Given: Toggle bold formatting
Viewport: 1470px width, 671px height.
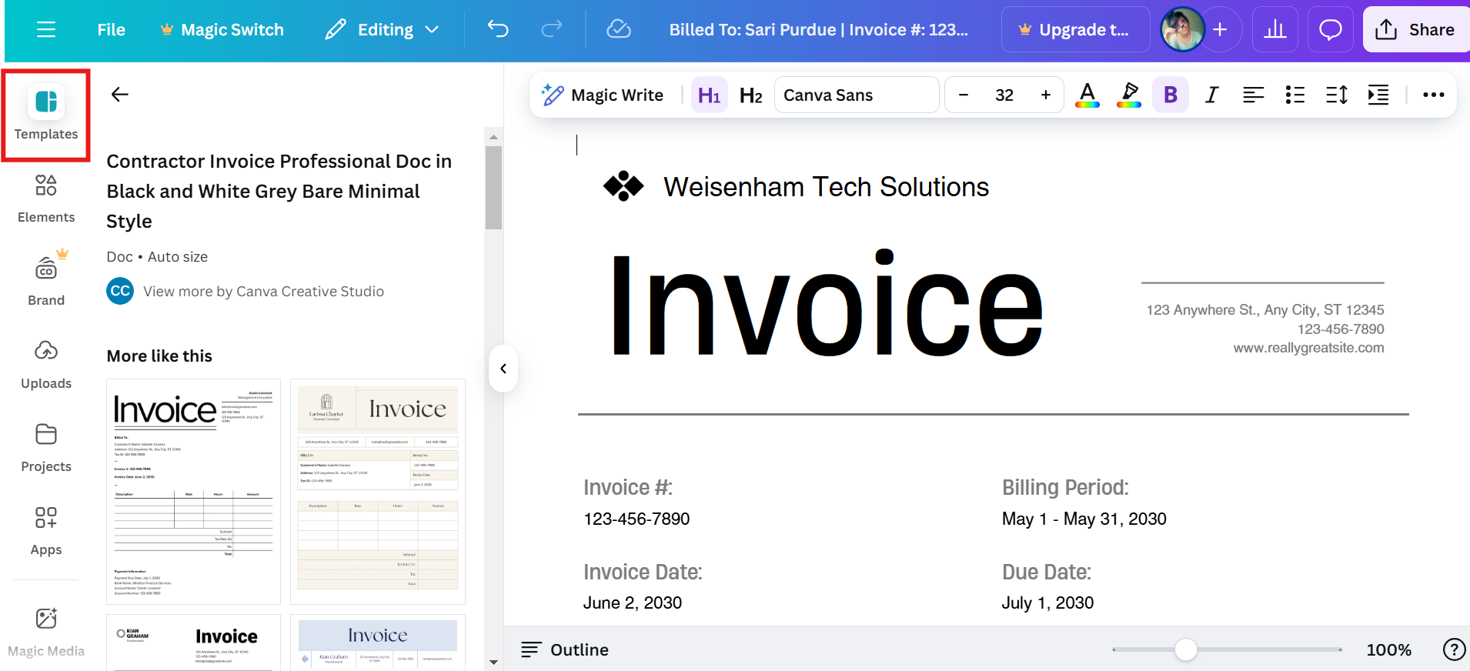Looking at the screenshot, I should point(1171,95).
